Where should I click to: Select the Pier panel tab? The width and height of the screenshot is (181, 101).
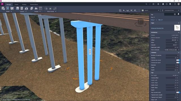point(157,15)
